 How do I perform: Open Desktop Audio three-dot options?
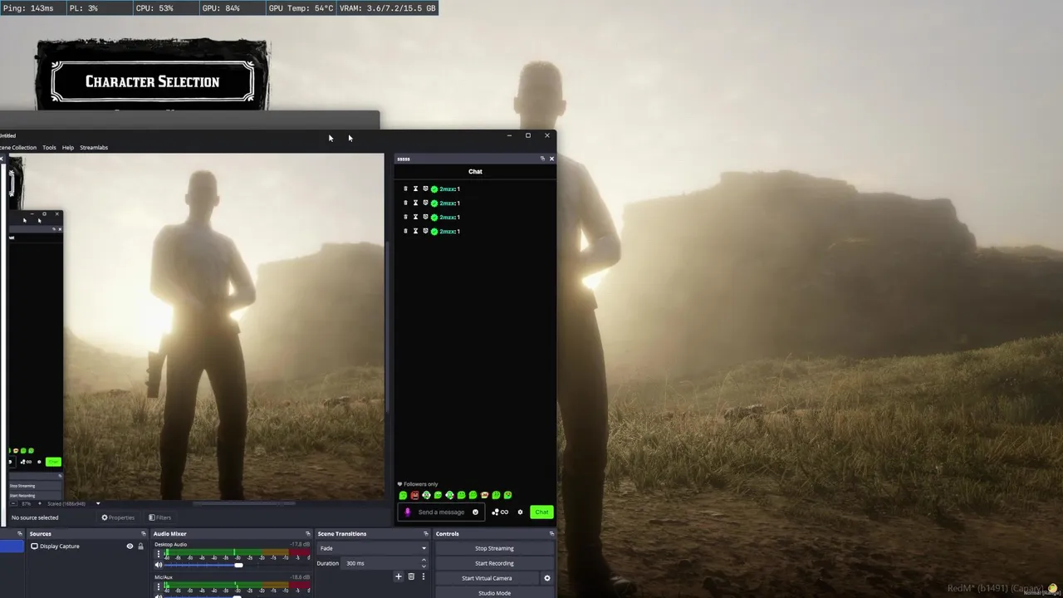click(159, 554)
